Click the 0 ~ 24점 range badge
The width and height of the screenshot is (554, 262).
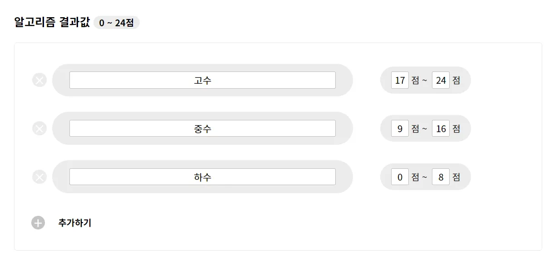(117, 23)
